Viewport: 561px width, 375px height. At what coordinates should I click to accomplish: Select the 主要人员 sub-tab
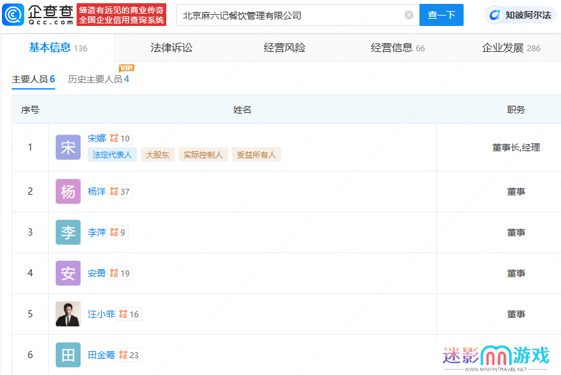(33, 79)
